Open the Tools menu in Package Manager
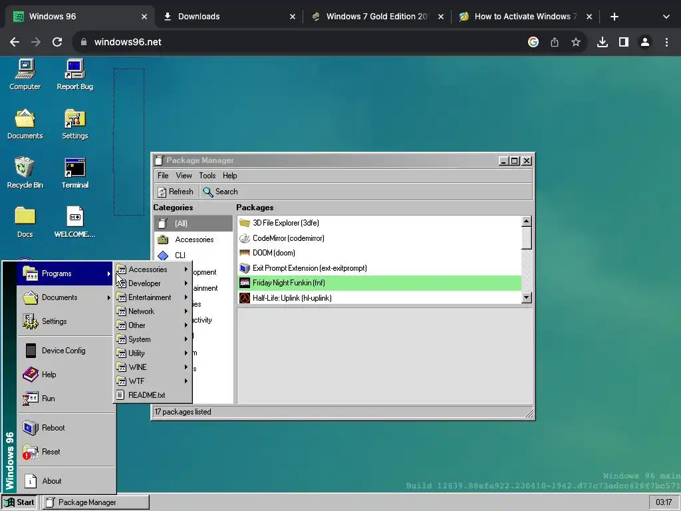 (207, 176)
